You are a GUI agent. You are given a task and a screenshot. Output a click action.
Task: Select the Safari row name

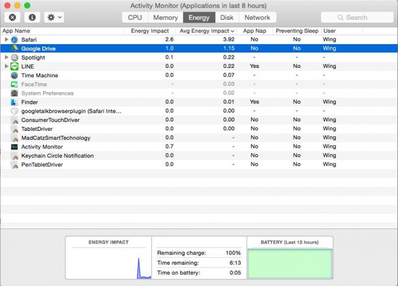coord(29,40)
